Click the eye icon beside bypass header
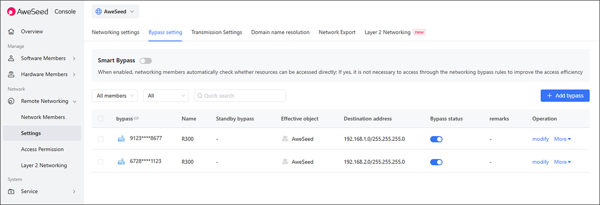Screen dimensions: 600x205 coord(136,118)
